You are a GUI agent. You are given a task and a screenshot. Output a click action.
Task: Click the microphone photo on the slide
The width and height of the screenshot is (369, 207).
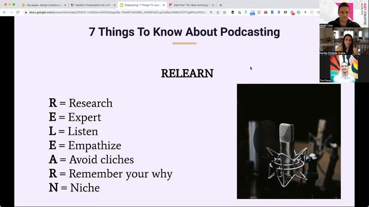pos(289,141)
